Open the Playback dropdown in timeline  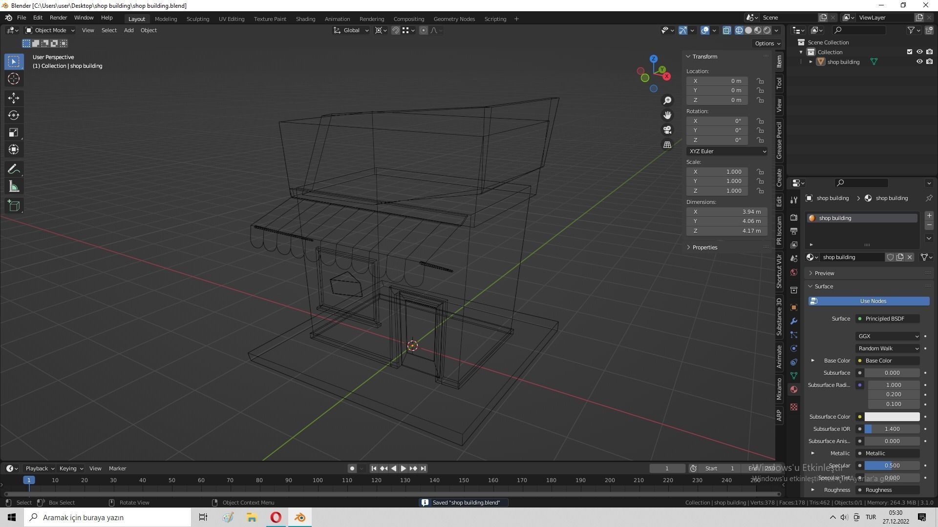coord(40,468)
